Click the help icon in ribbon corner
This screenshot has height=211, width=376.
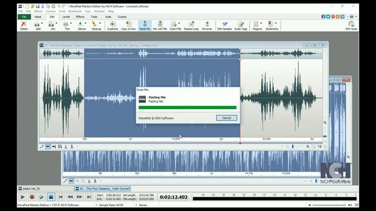[351, 16]
